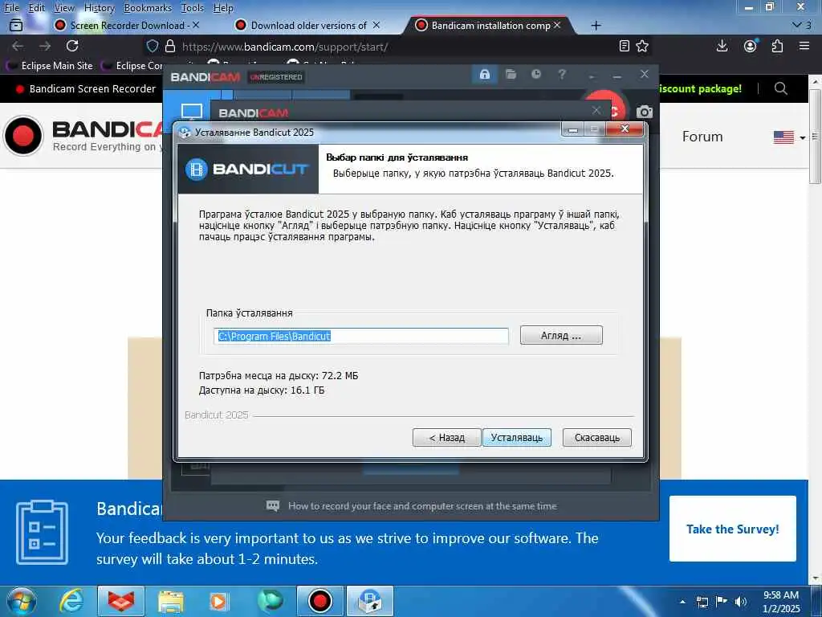The image size is (822, 617).
Task: Select the Bandicam screen recording mode icon
Action: (191, 111)
